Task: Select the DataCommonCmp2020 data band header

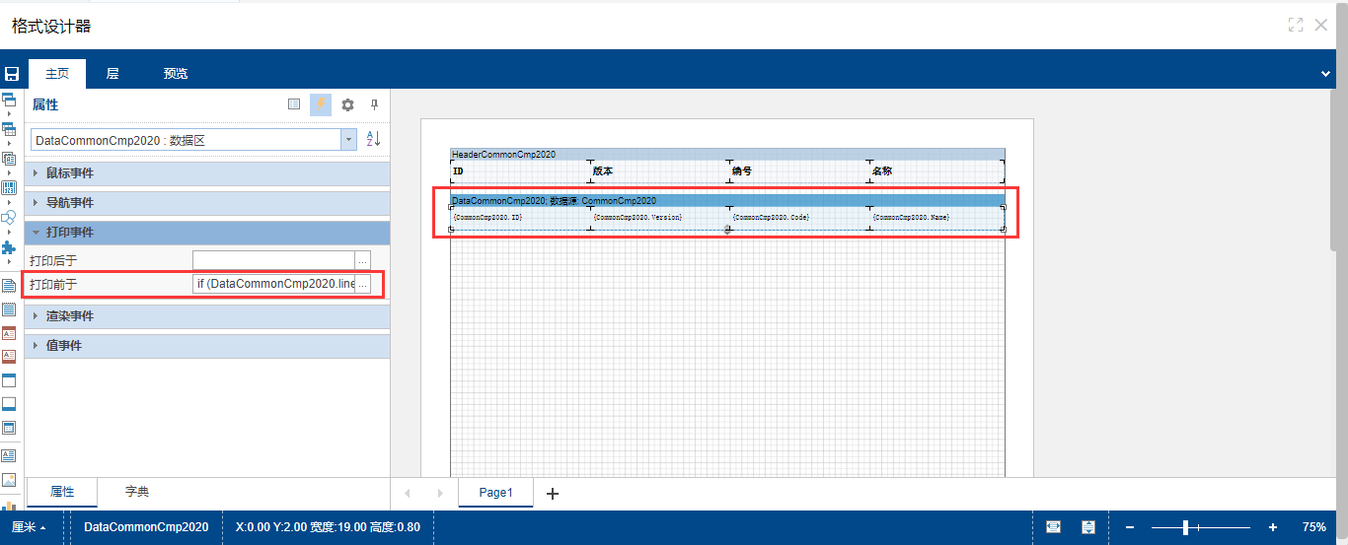Action: point(727,200)
